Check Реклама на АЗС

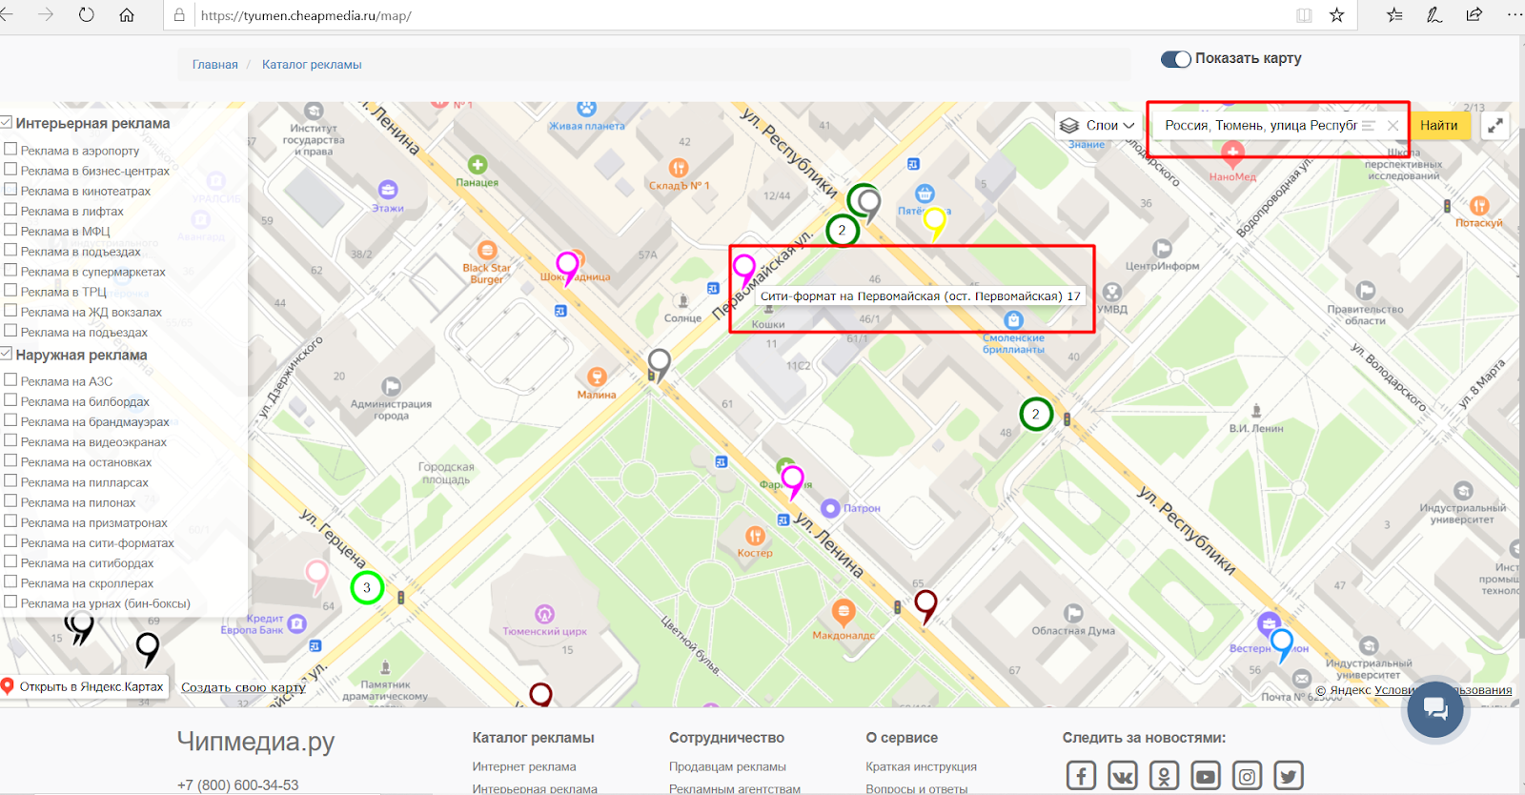coord(11,379)
